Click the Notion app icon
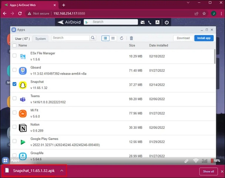 pos(23,128)
